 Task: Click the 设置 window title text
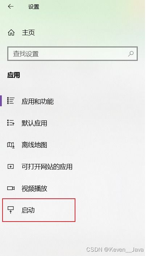(34, 7)
